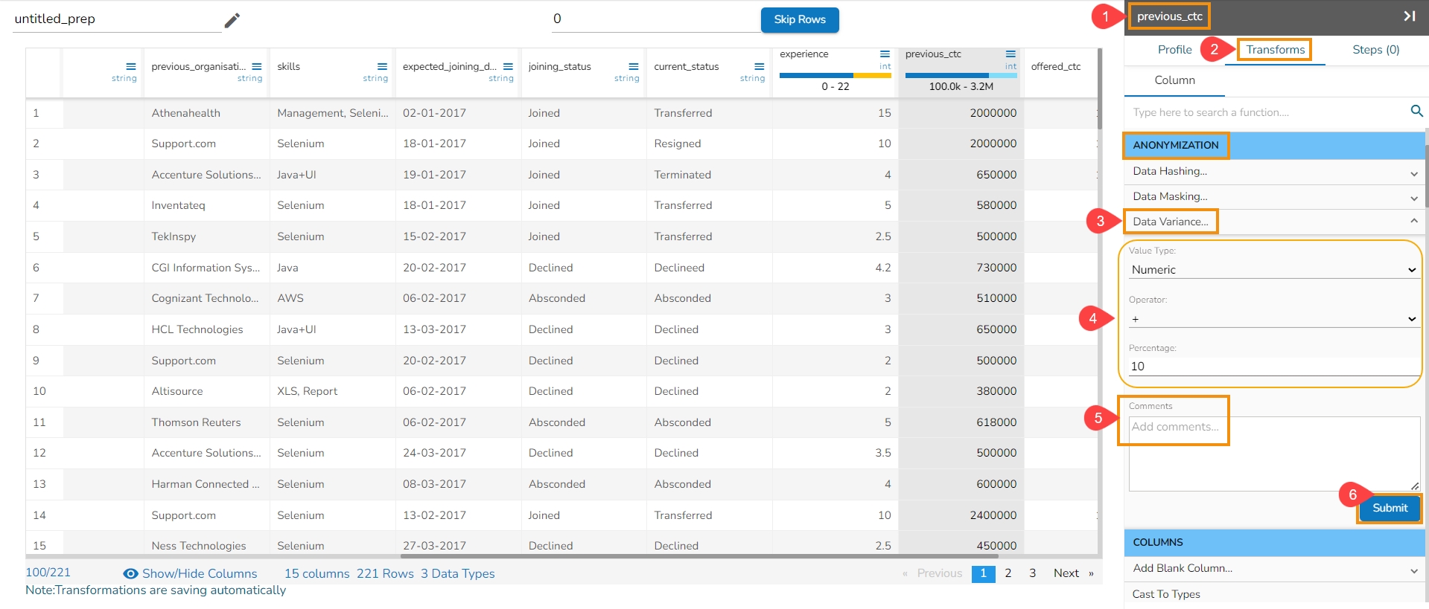Switch to the Transforms tab

1275,50
